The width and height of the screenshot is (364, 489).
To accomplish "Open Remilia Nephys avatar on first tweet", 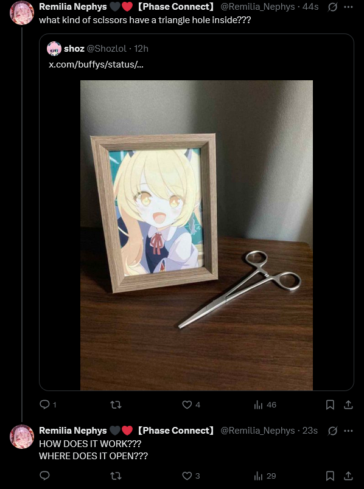I will tap(22, 13).
